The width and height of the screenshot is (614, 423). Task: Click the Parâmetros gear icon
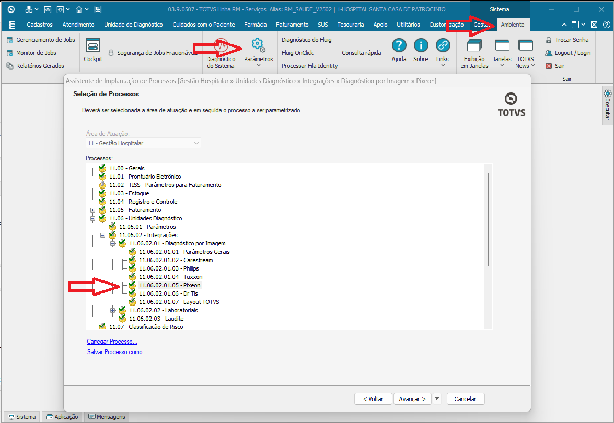coord(259,45)
